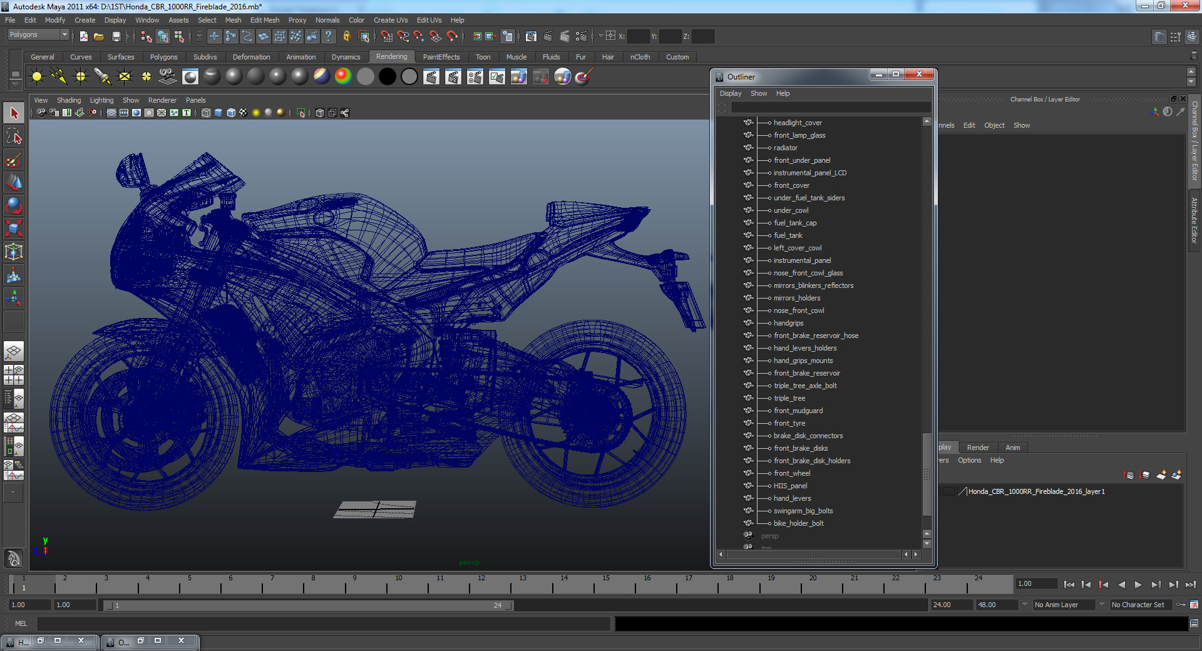This screenshot has width=1202, height=651.
Task: Create a directional light from shelf
Action: 59,77
